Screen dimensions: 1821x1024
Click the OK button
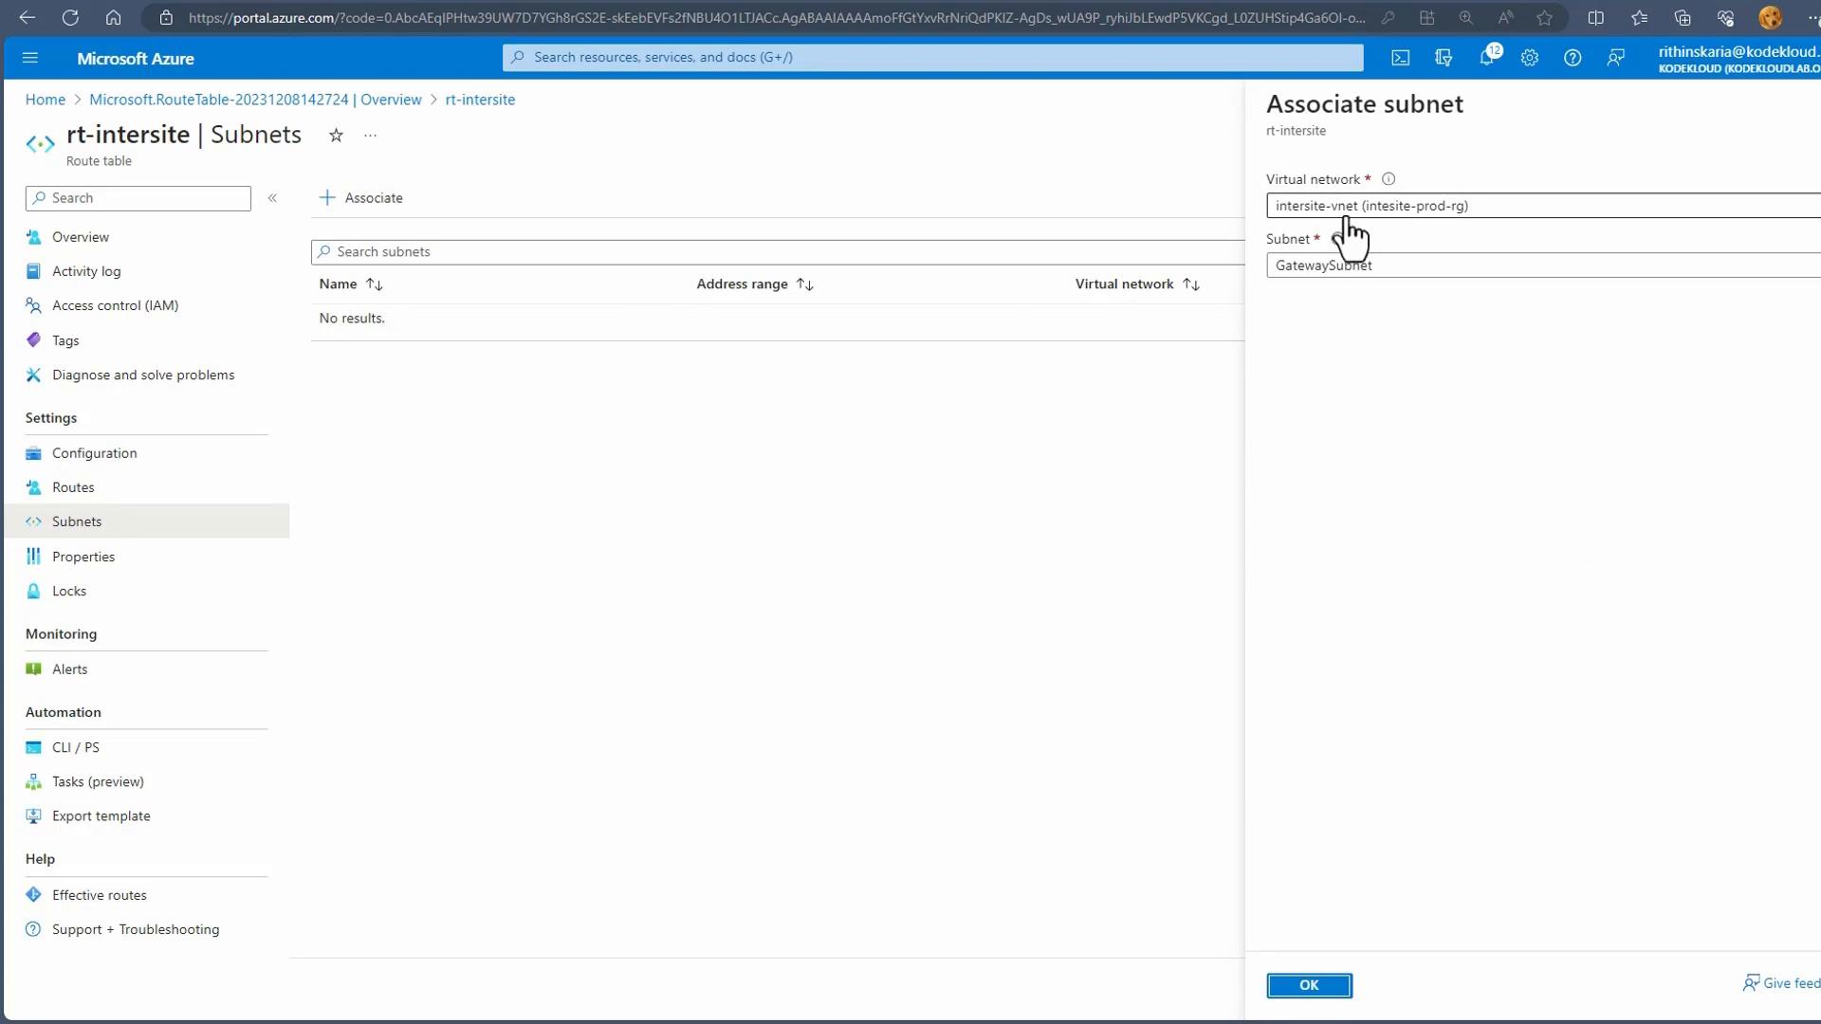click(1309, 985)
